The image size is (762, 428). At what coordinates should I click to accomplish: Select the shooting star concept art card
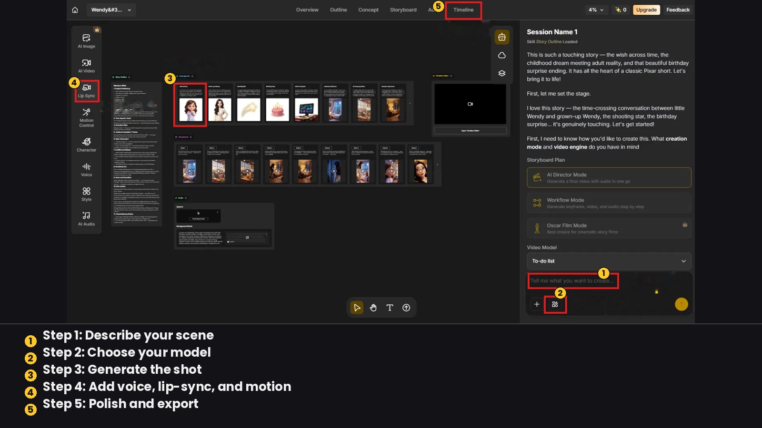point(249,104)
